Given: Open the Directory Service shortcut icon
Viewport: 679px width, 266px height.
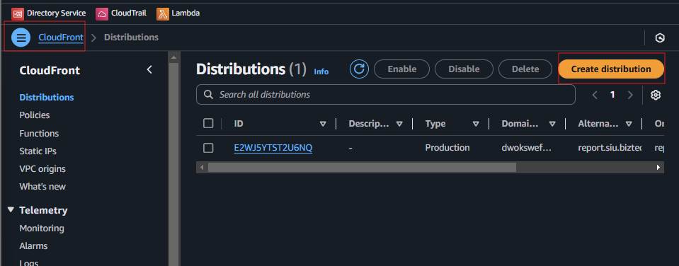Looking at the screenshot, I should click(x=18, y=14).
